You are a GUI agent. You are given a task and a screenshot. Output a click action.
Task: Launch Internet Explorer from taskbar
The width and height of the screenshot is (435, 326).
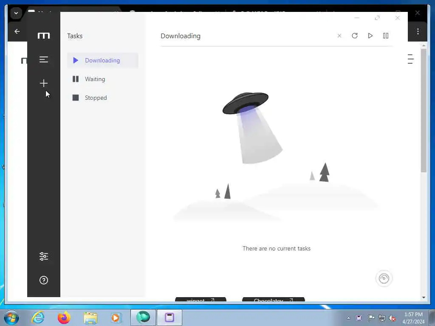pyautogui.click(x=38, y=318)
